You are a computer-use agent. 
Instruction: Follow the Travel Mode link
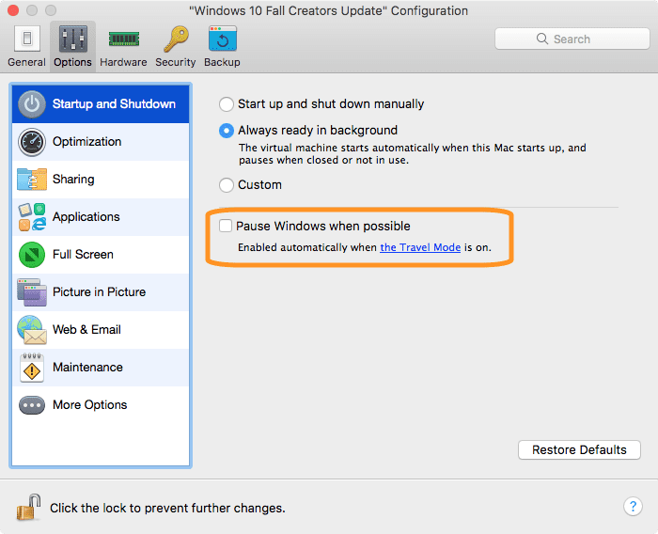(x=420, y=247)
